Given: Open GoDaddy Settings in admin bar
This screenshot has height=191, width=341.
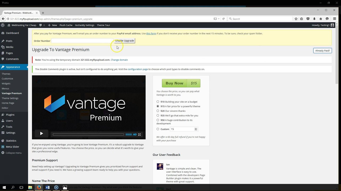Looking at the screenshot, I should point(84,25).
